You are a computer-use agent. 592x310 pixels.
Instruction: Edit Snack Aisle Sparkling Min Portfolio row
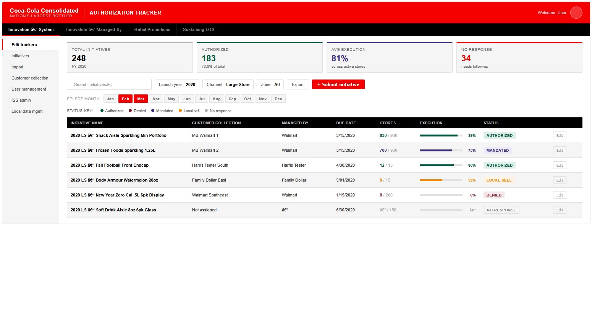coord(560,135)
